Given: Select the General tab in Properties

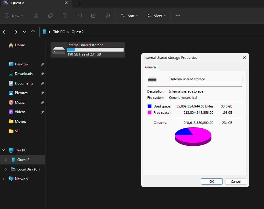Looking at the screenshot, I should [151, 67].
